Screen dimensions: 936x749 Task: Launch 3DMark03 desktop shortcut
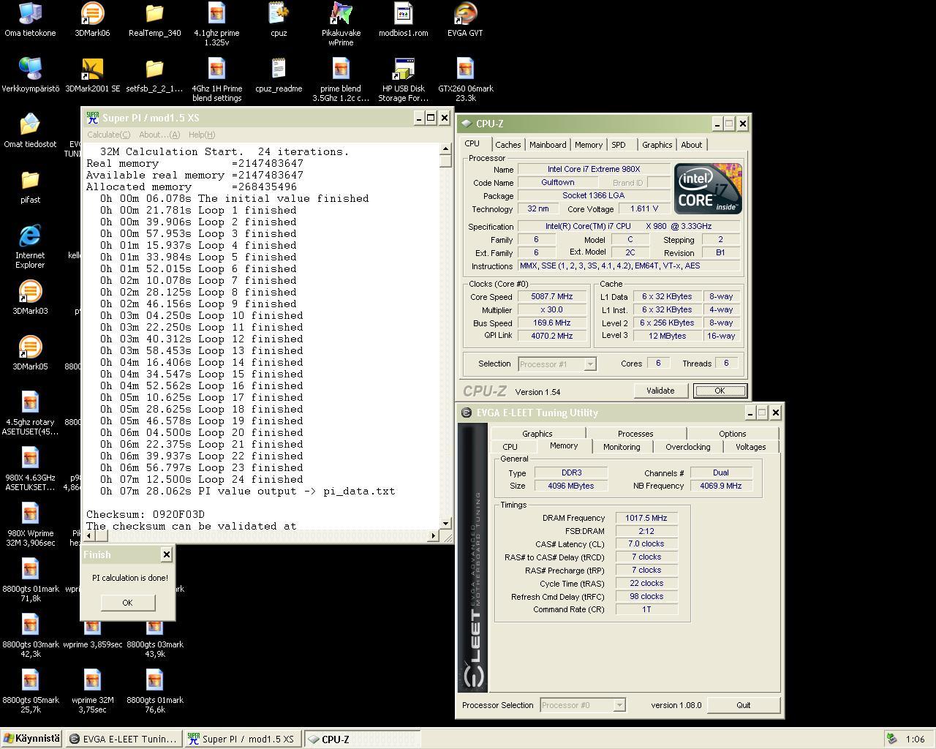pyautogui.click(x=30, y=298)
